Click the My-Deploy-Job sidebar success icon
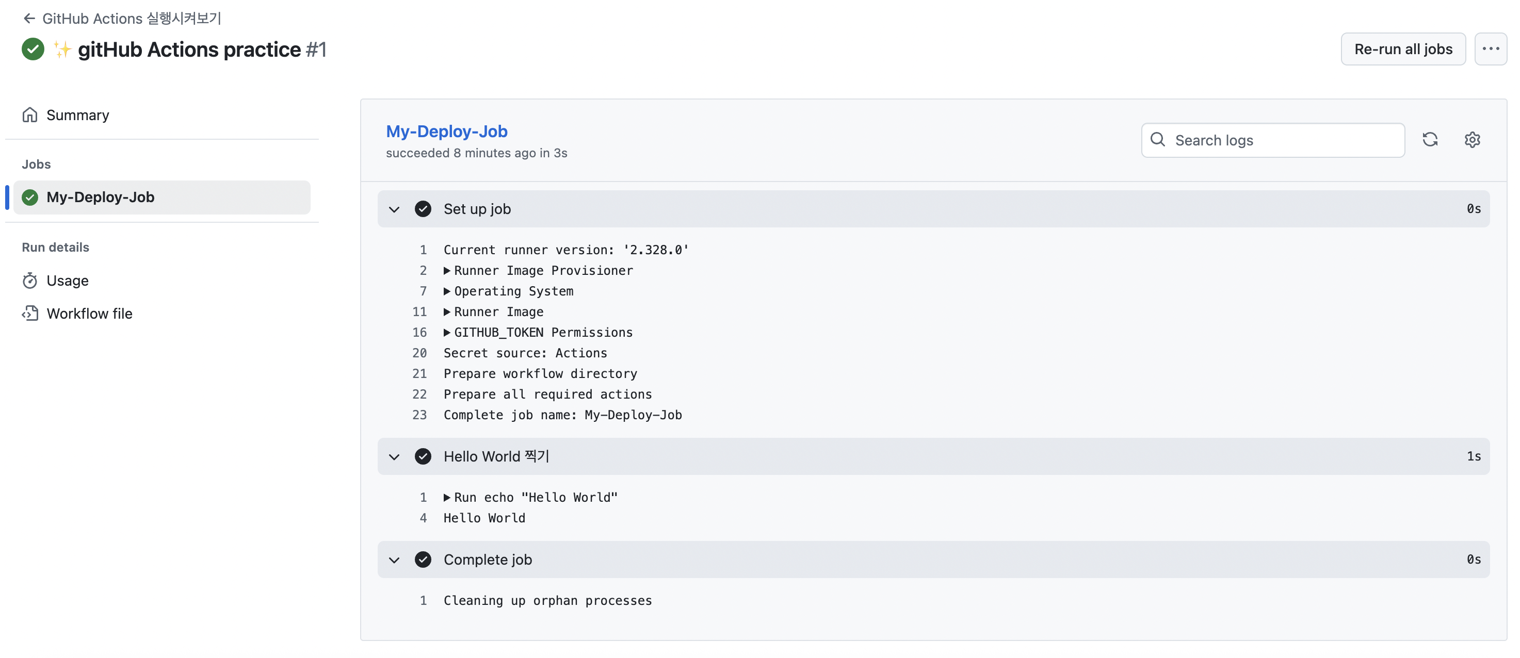Viewport: 1520px width, 658px height. coord(30,197)
